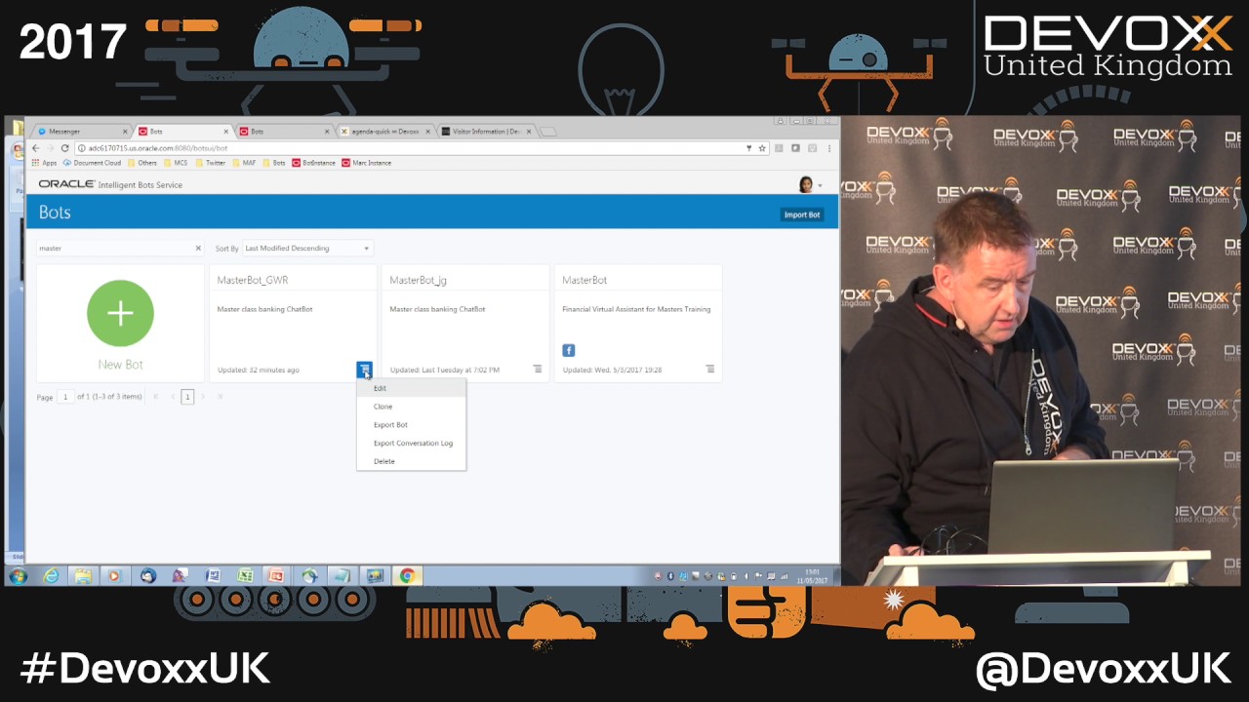Open a new browser tab
1249x702 pixels.
[548, 132]
